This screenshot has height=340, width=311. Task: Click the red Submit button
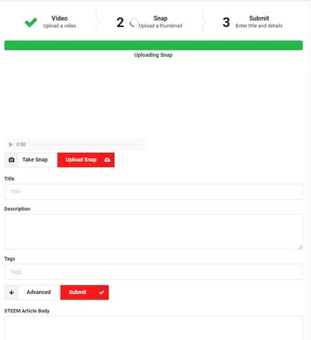(84, 293)
